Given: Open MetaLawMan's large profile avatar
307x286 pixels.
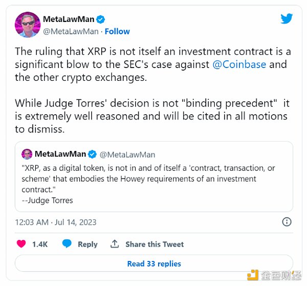Looking at the screenshot, I should (x=28, y=25).
